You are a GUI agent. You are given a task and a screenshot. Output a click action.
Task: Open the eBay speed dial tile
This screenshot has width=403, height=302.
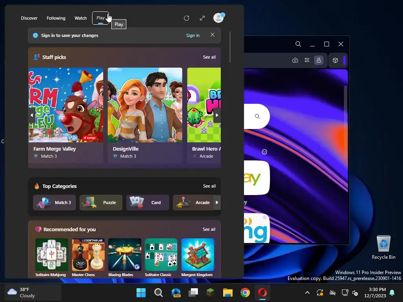point(257,178)
